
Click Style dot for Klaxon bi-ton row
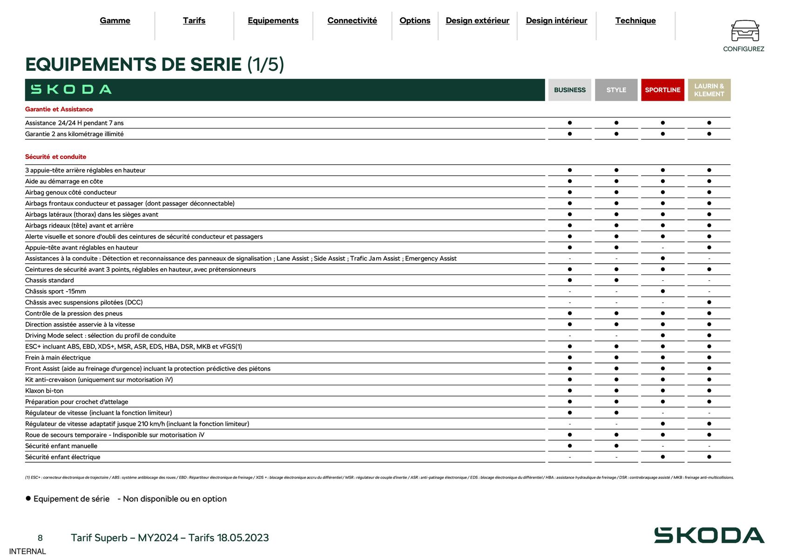[616, 390]
